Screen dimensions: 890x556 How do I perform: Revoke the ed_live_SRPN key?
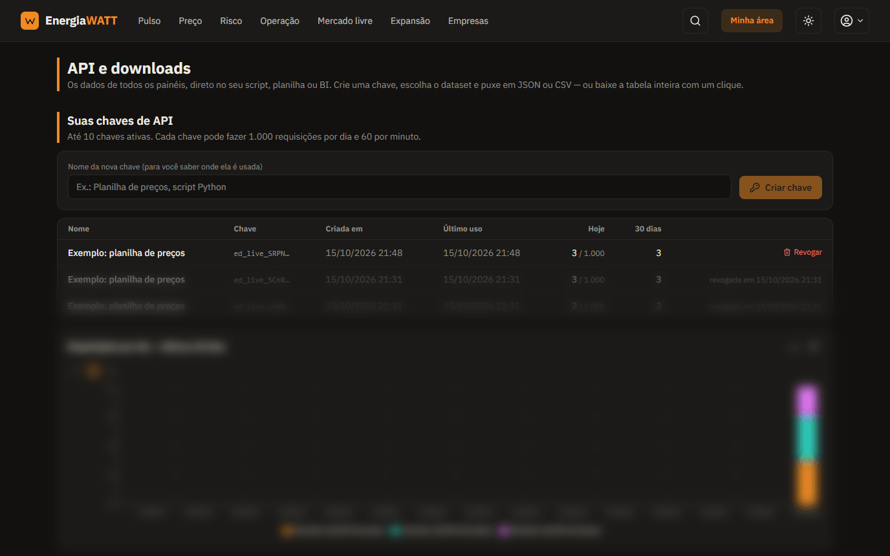pos(803,252)
